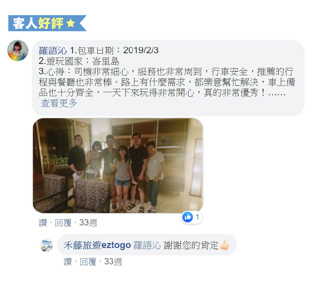Click the yellow star in the banner

71,23
